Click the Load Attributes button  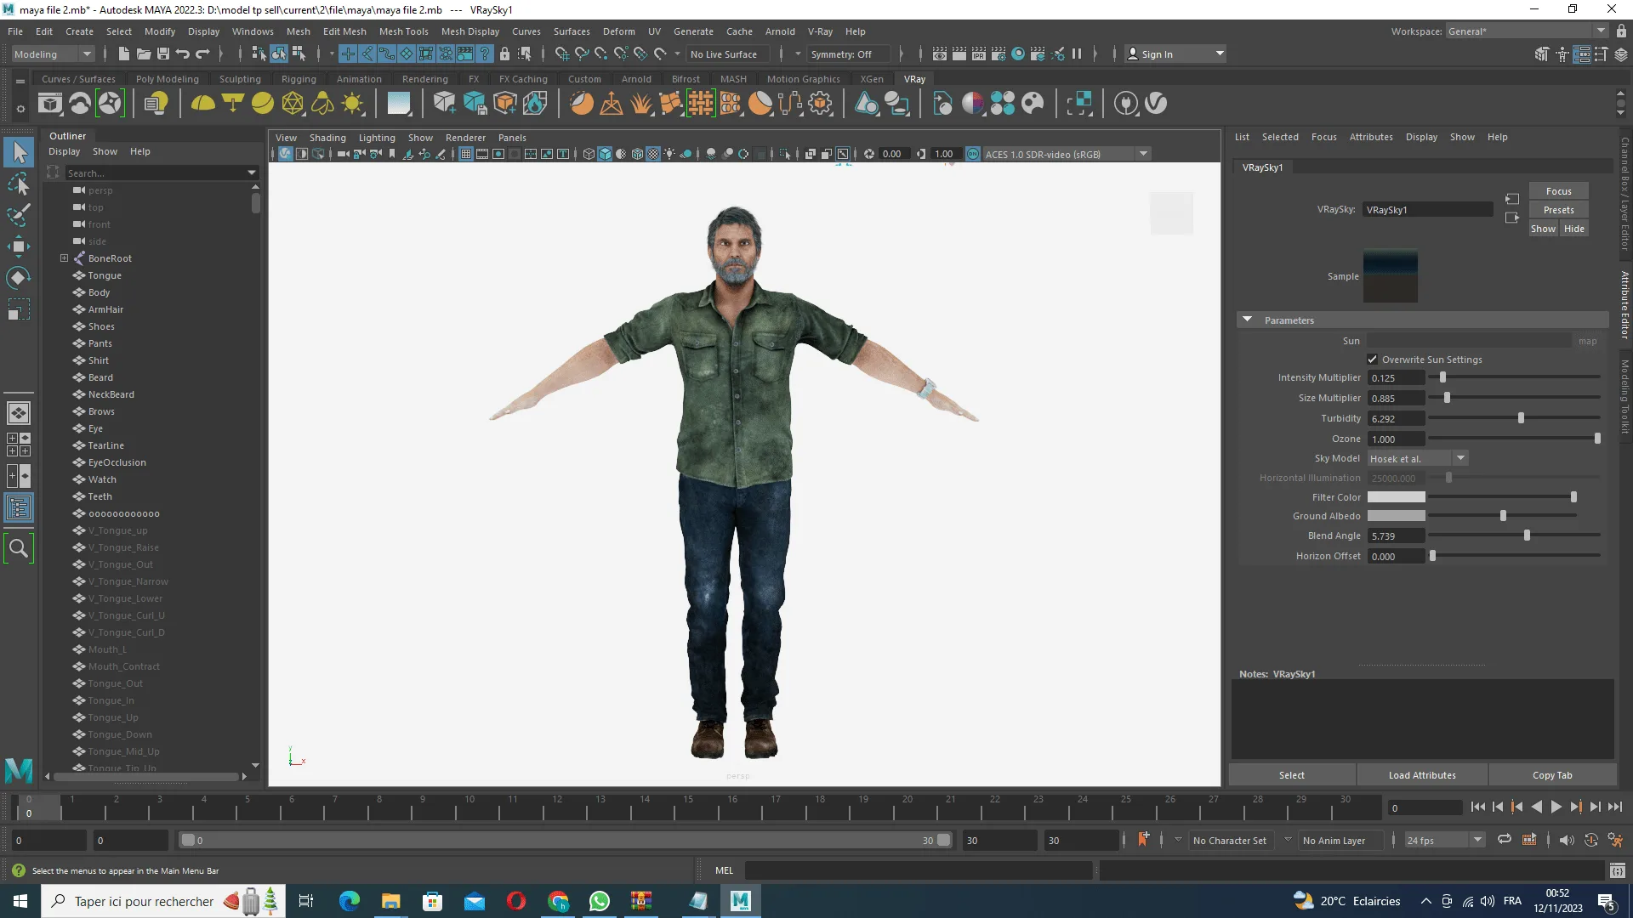coord(1421,775)
